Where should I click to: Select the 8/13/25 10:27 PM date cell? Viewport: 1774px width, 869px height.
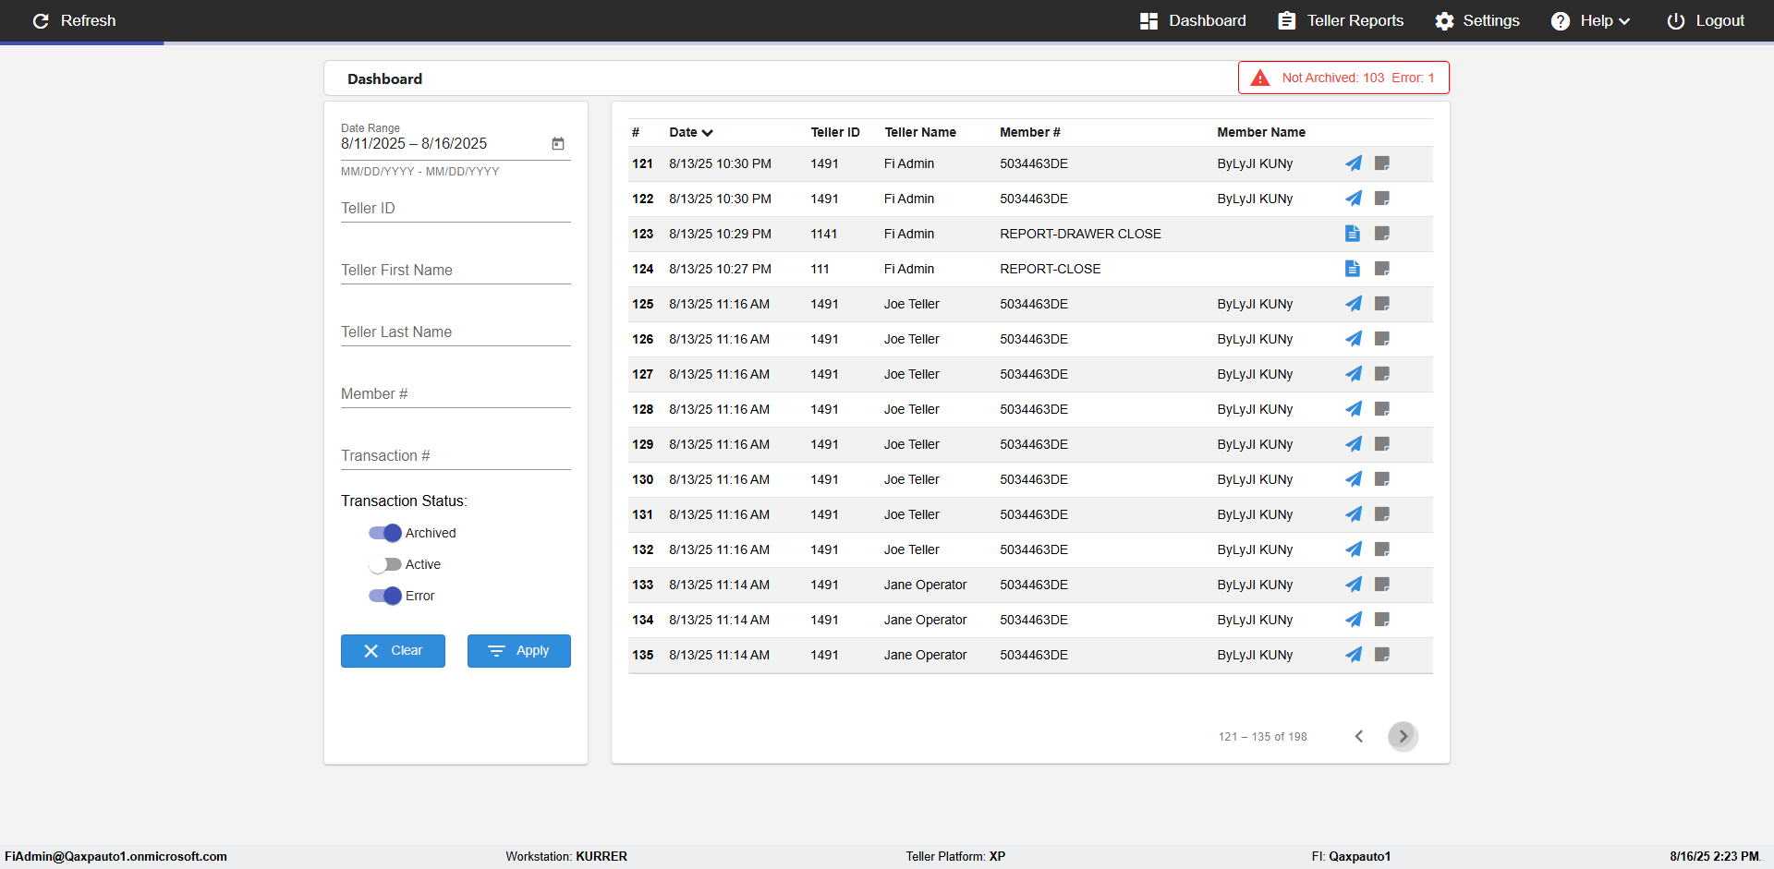(721, 269)
